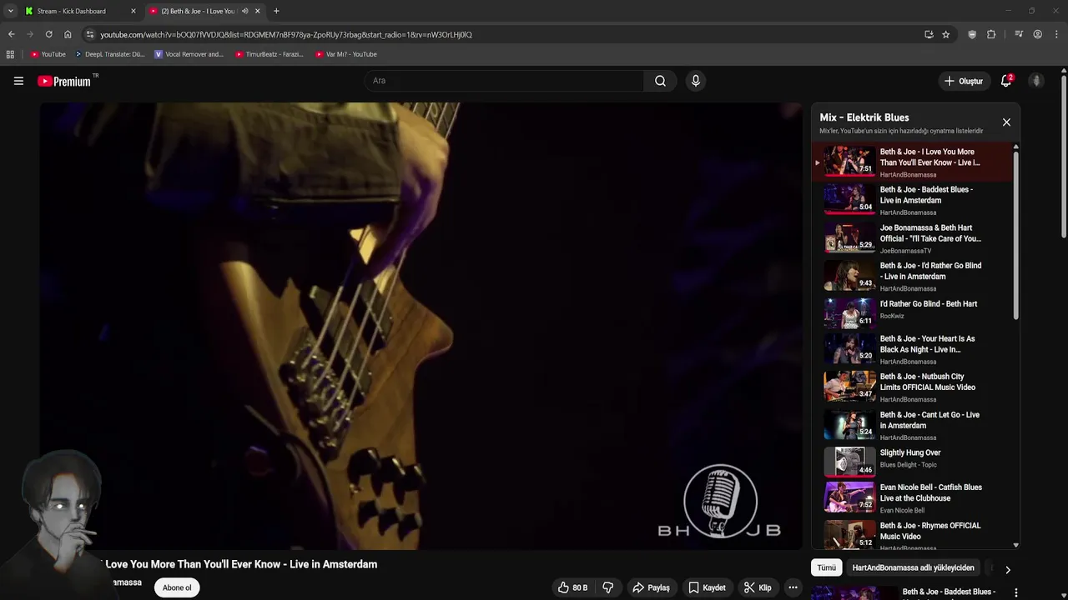Open the tab search dropdown arrow

tap(10, 11)
